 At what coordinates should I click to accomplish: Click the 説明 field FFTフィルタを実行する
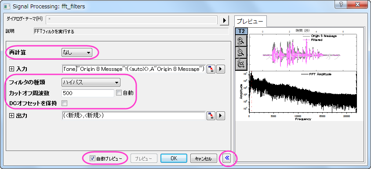click(x=131, y=32)
